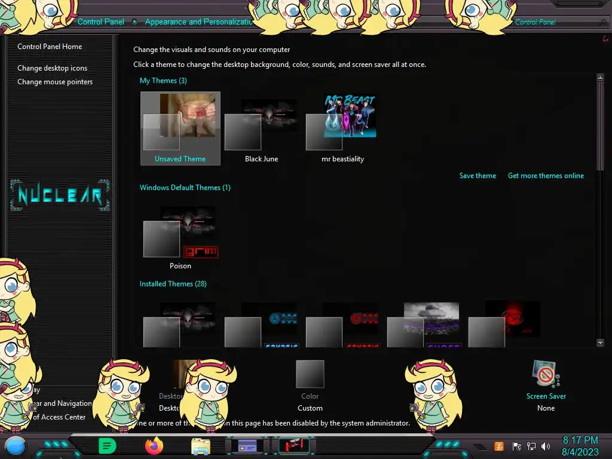Click the theme list scrollbar thumb
Image resolution: width=612 pixels, height=459 pixels.
point(600,126)
